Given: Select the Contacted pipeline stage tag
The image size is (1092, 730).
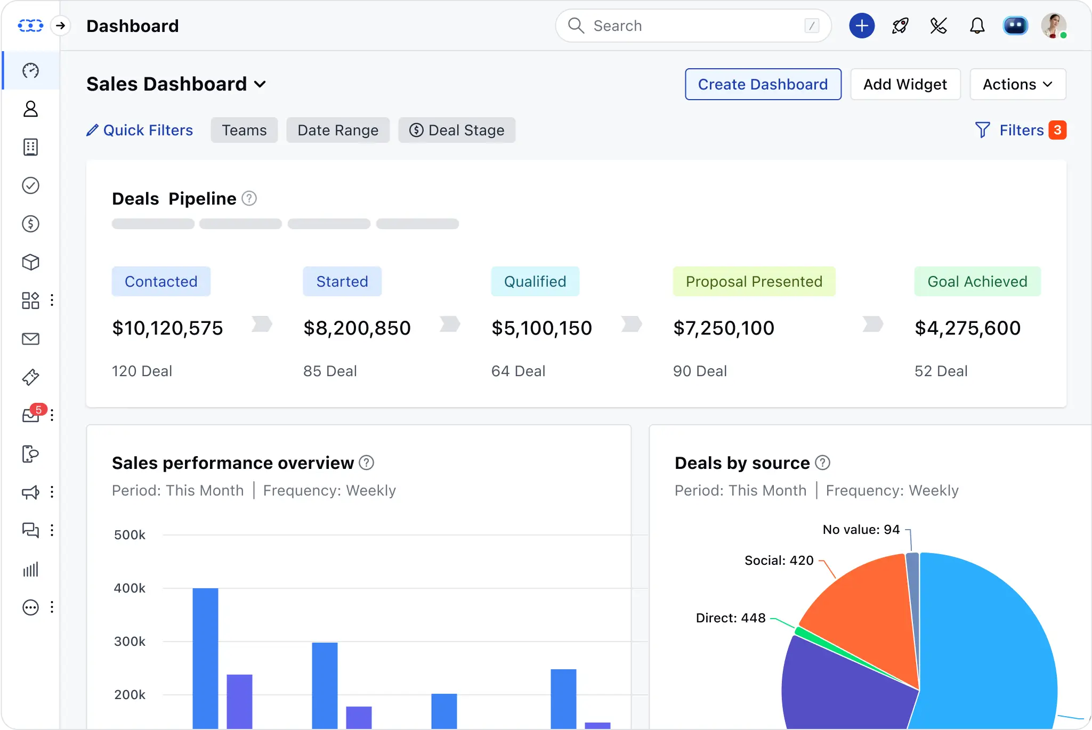Looking at the screenshot, I should 161,281.
